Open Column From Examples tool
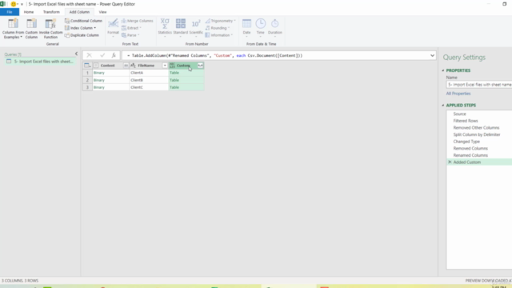This screenshot has width=512, height=288. 13,29
